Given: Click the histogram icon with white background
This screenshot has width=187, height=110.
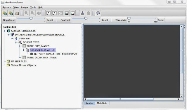Looking at the screenshot, I should [73, 13].
